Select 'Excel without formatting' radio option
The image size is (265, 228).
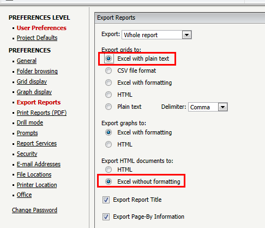(109, 182)
